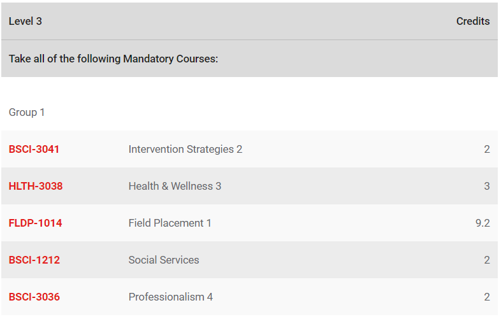Select the Mandatory Courses instruction text
The width and height of the screenshot is (501, 319).
[x=113, y=59]
